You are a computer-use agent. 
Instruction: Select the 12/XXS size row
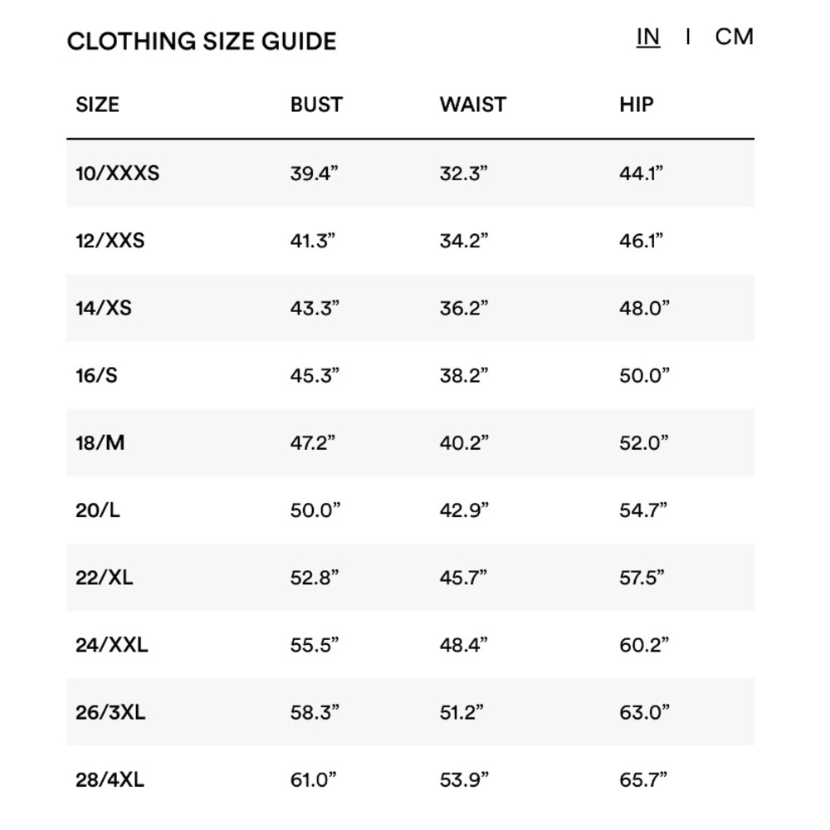tap(410, 241)
